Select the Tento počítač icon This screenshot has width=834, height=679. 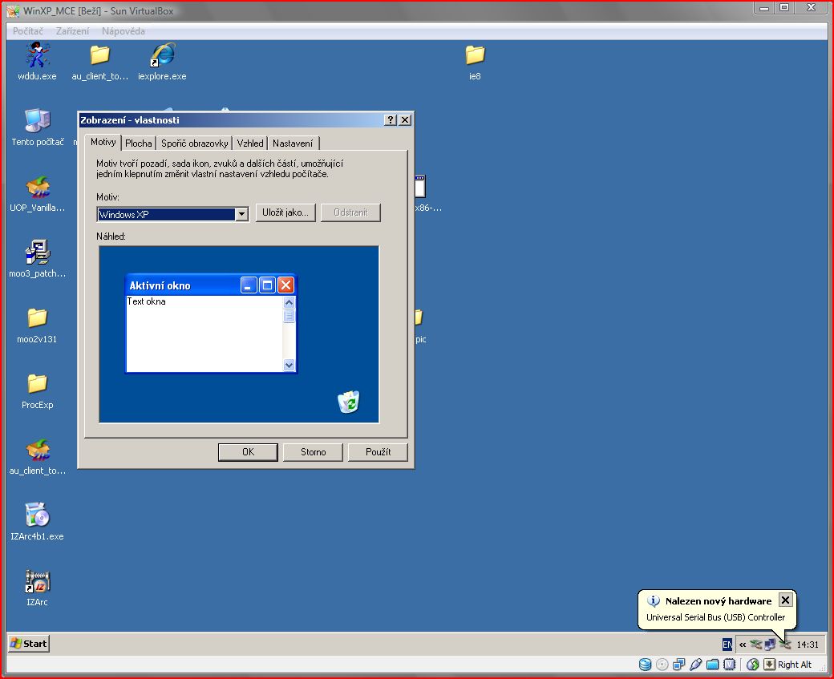click(x=37, y=127)
